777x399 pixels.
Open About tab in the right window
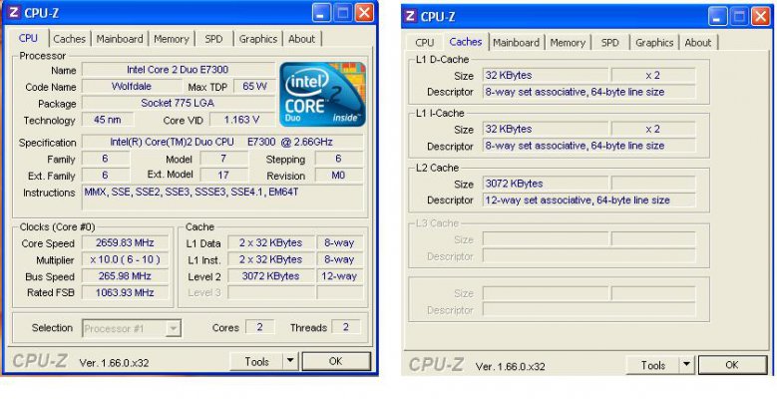pyautogui.click(x=698, y=43)
